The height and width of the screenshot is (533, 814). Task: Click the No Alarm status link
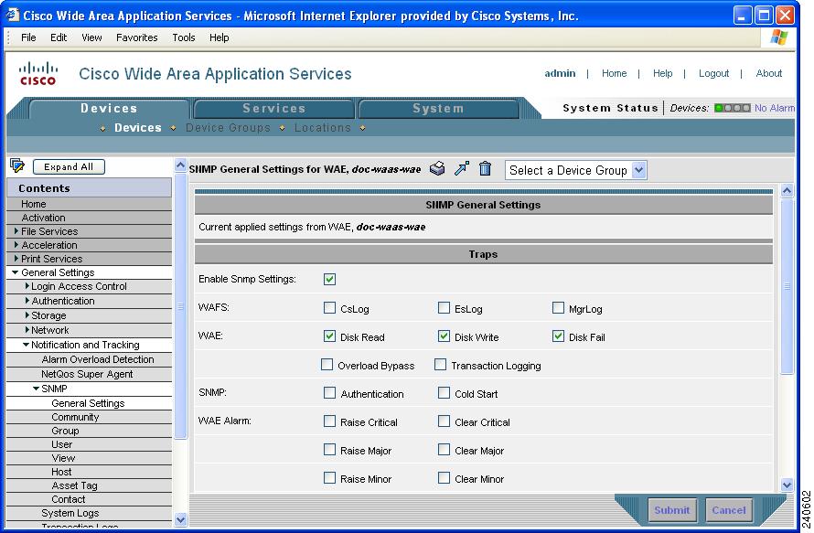[x=774, y=108]
